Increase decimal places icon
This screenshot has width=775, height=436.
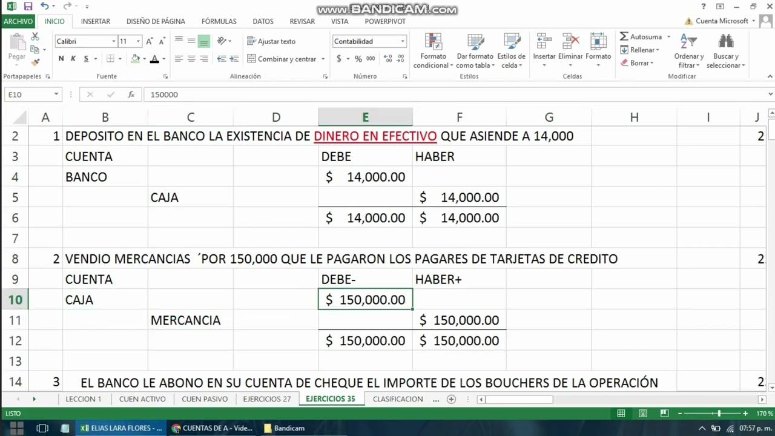tap(388, 59)
